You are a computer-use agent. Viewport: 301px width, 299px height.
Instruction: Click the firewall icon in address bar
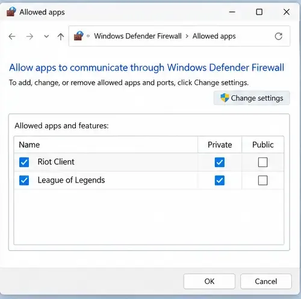(78, 36)
